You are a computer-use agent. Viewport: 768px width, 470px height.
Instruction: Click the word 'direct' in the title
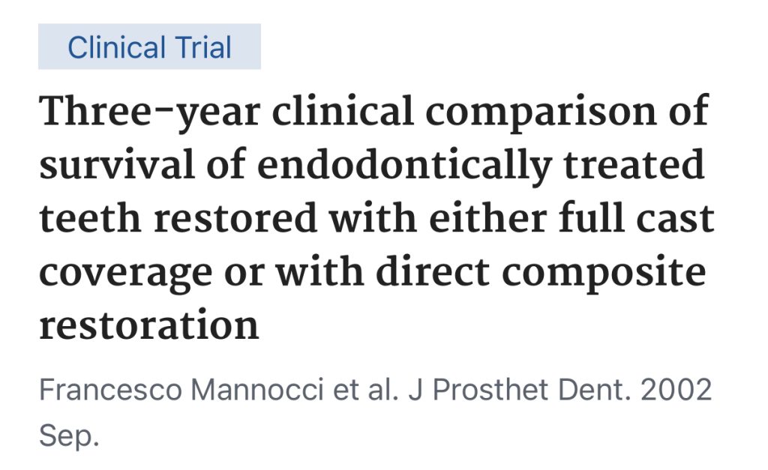tap(430, 274)
